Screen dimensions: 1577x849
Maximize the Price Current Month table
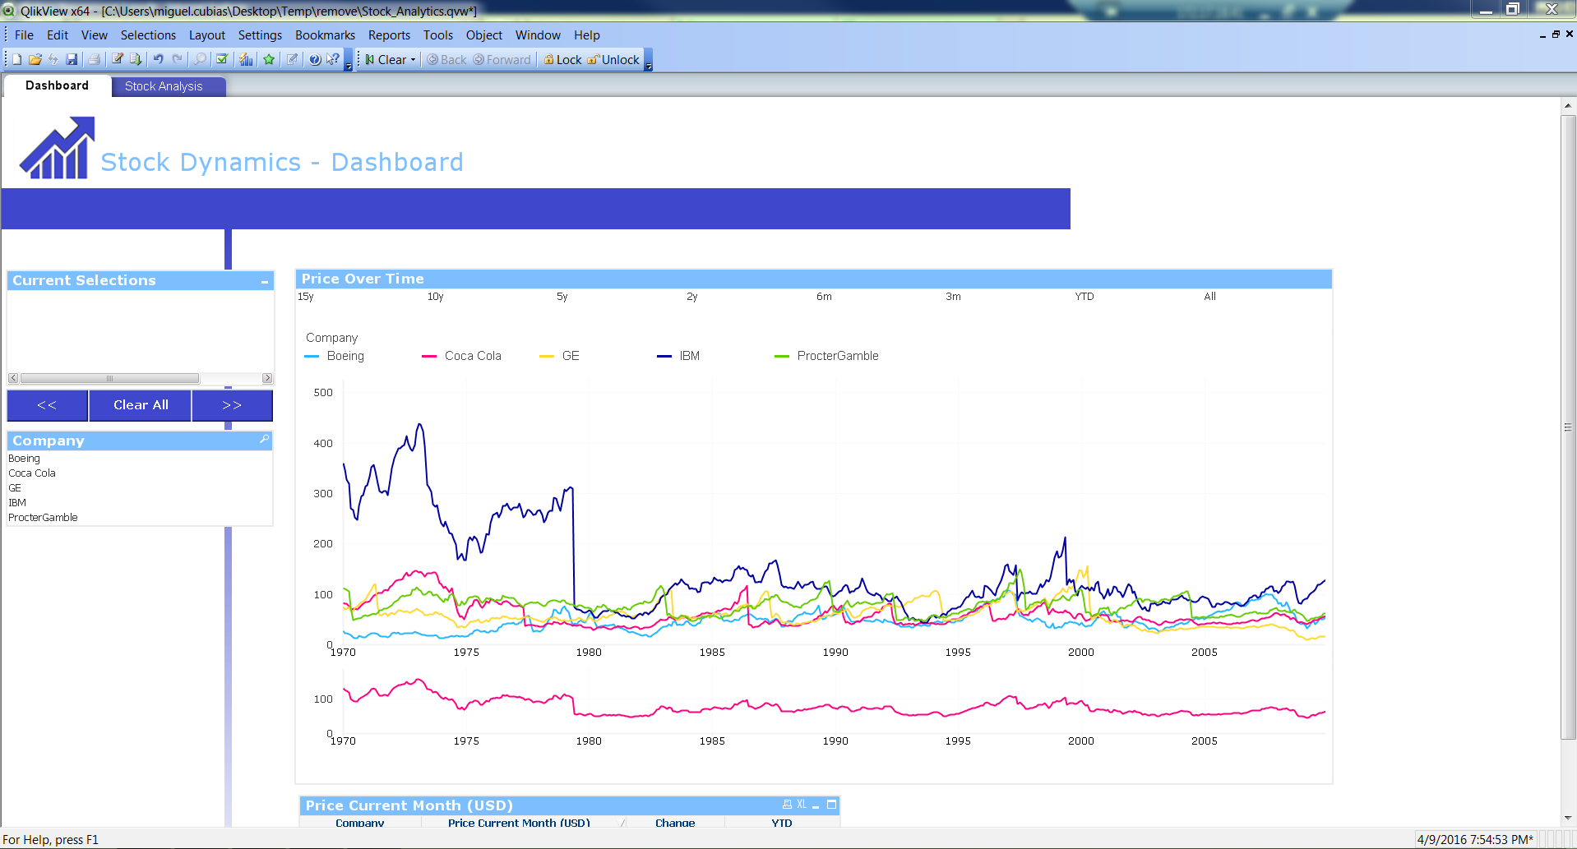831,805
